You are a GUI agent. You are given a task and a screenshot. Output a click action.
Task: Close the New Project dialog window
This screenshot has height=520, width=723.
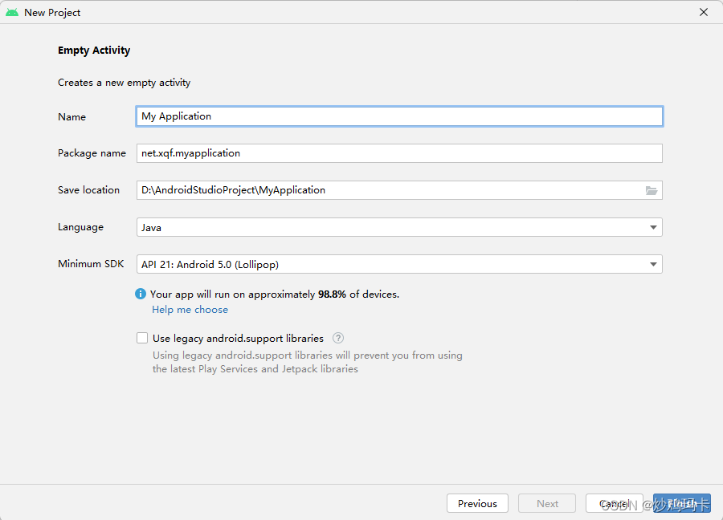click(x=704, y=12)
